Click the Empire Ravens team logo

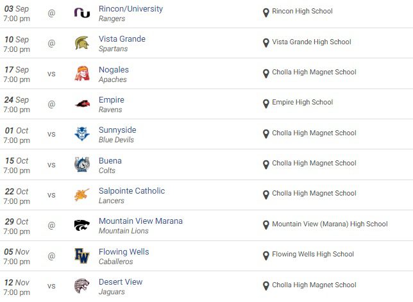[82, 104]
